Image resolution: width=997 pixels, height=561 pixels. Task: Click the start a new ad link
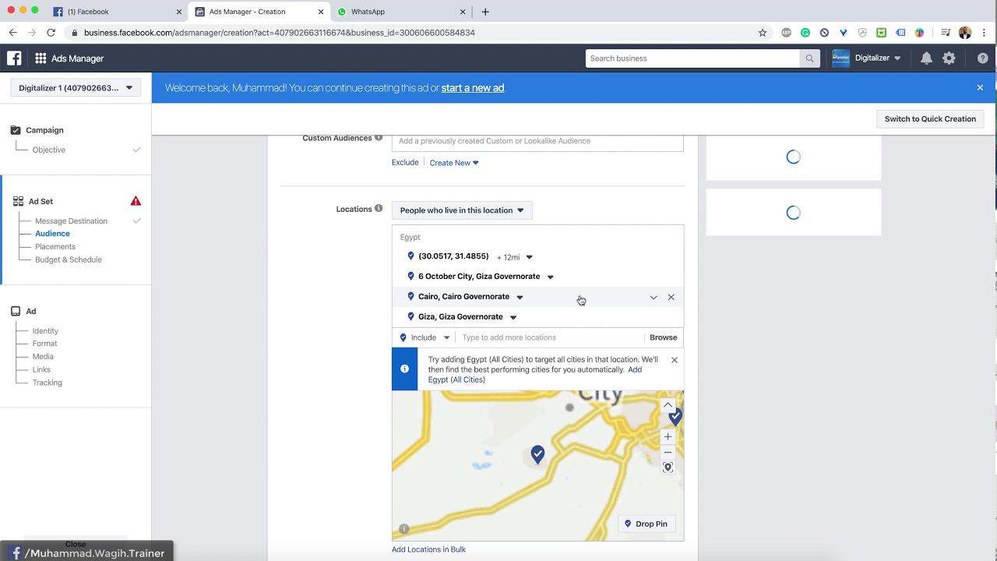pyautogui.click(x=473, y=88)
